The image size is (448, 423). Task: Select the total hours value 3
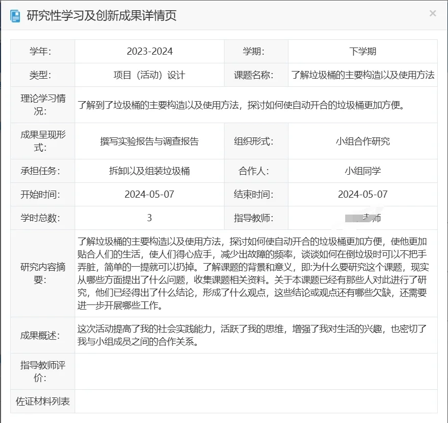(x=149, y=218)
